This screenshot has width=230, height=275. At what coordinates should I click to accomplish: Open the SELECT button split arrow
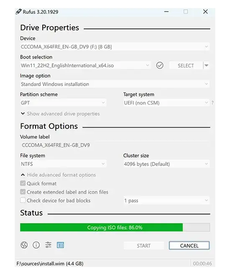click(x=206, y=65)
